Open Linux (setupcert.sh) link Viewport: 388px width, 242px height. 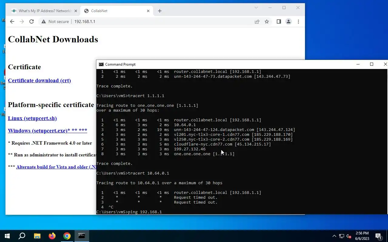pos(32,118)
